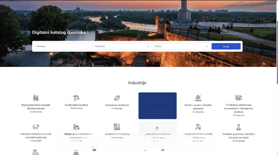Open the Industrija dropdown

coord(122,46)
